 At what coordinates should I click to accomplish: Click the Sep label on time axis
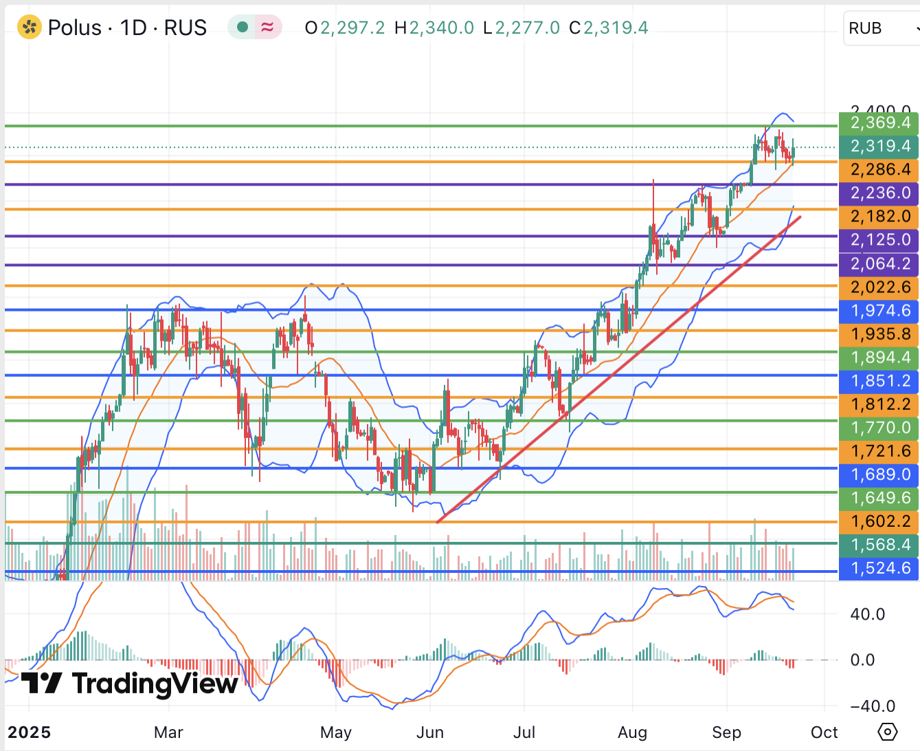pos(726,732)
